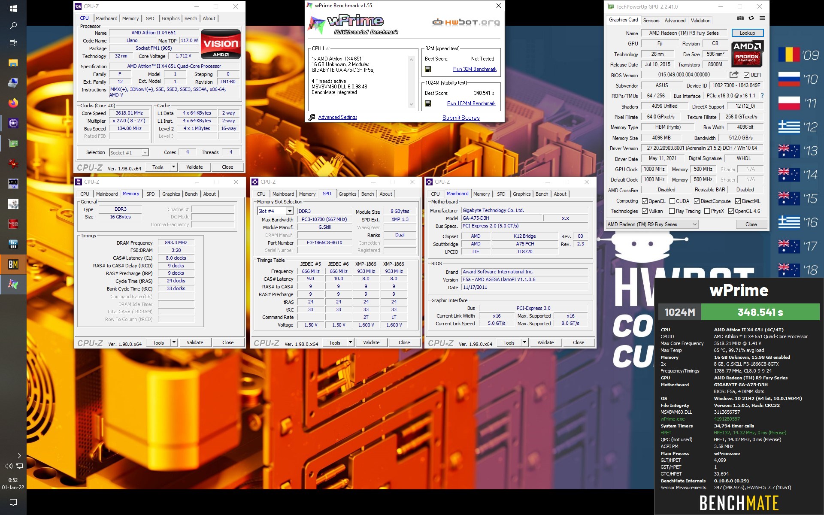The height and width of the screenshot is (515, 824).
Task: Open the Slot #4 memory slot dropdown
Action: pyautogui.click(x=275, y=211)
